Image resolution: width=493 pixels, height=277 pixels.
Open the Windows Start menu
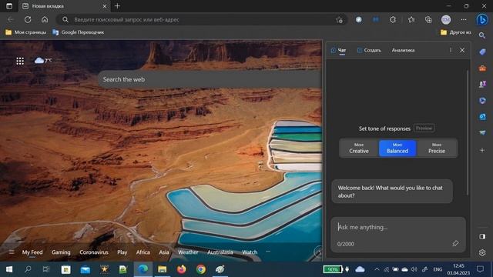pos(9,269)
